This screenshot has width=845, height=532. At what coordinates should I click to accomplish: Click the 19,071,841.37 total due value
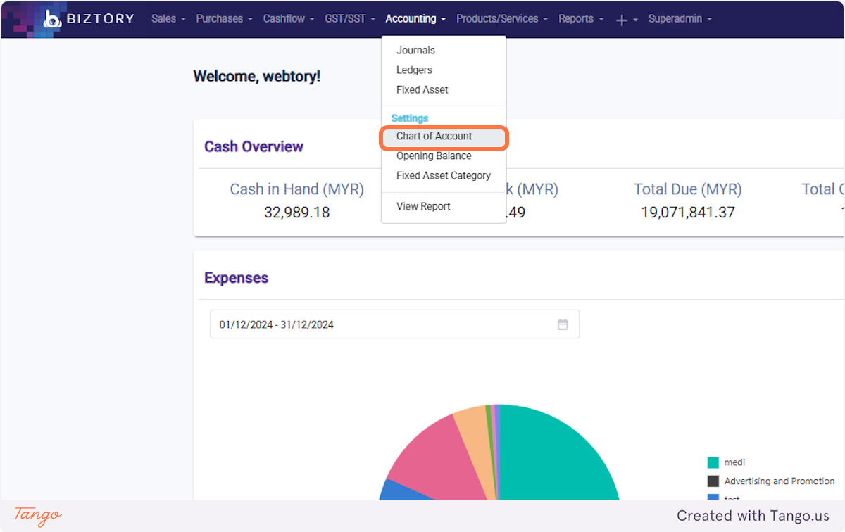click(687, 213)
